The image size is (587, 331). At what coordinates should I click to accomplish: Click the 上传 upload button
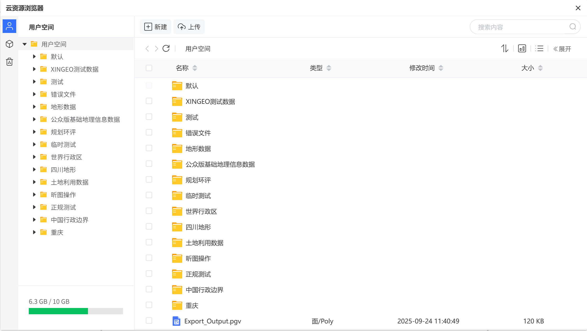(x=189, y=26)
